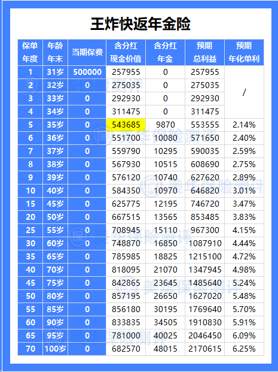Select the 3.01% rate cell
Viewport: 278px width, 372px height.
pyautogui.click(x=244, y=190)
